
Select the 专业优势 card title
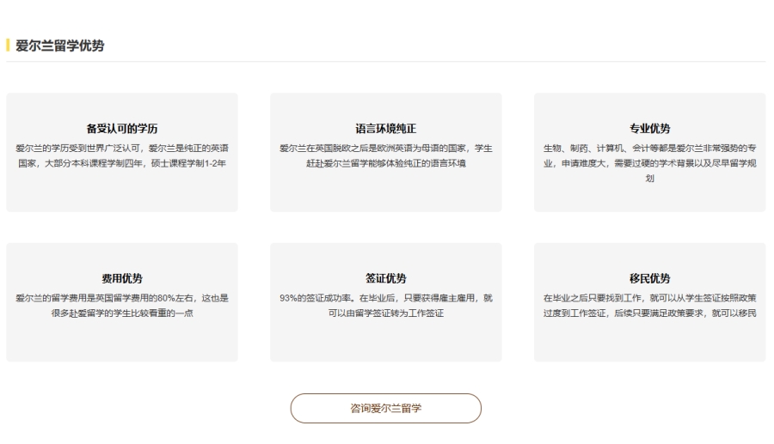649,129
